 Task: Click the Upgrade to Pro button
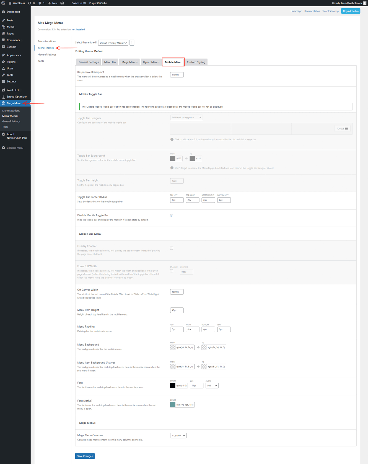351,11
